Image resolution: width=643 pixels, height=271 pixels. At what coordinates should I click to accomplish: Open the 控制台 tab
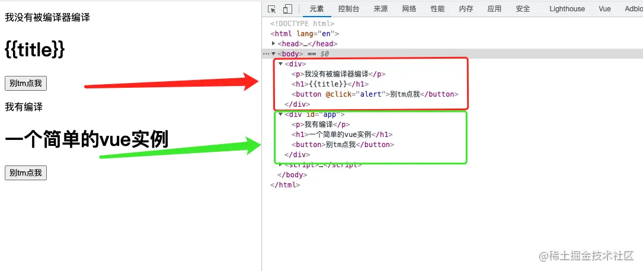[348, 9]
